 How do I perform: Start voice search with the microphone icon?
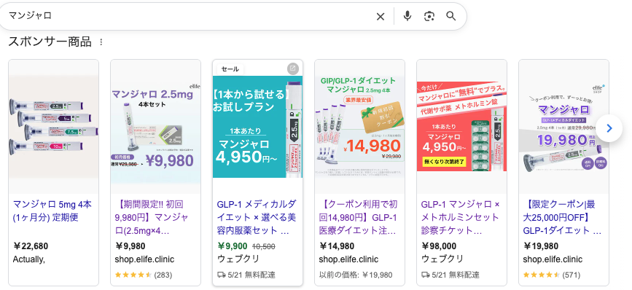point(407,16)
